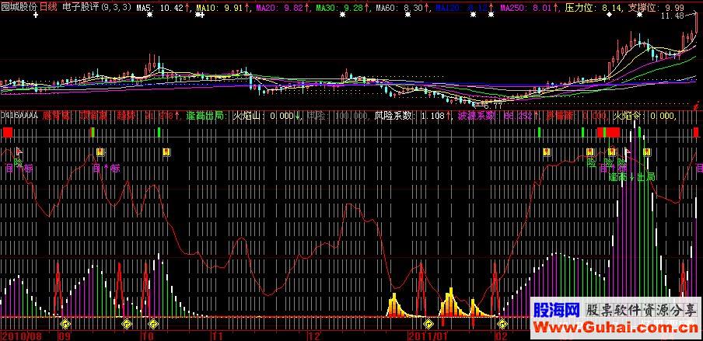
Task: Click the 10 month marker
Action: [147, 336]
